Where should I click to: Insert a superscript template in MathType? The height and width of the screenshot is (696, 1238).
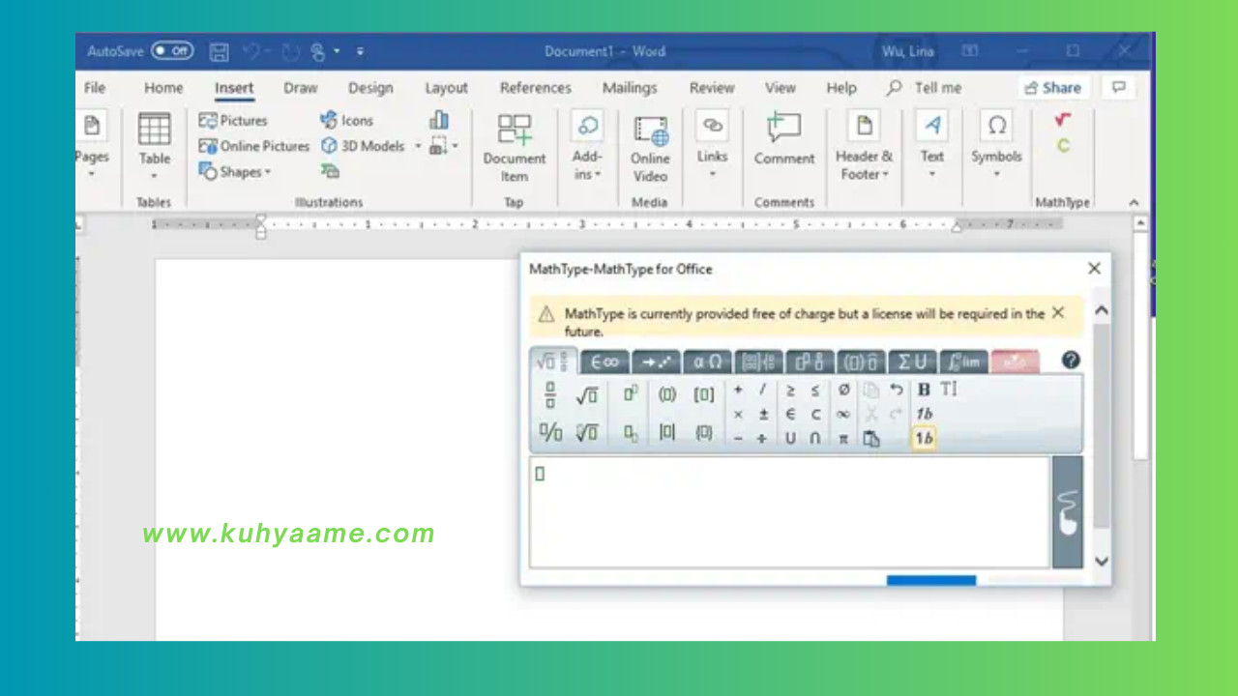[x=631, y=393]
